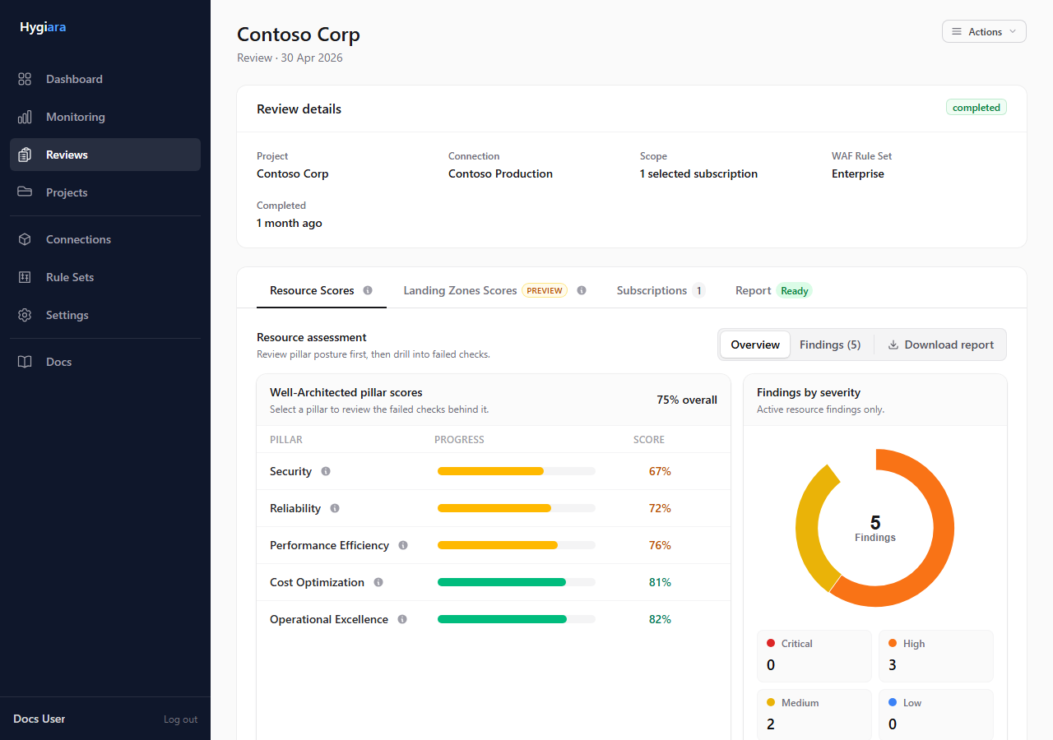Click the Dashboard grid icon in sidebar
The image size is (1053, 740).
25,79
